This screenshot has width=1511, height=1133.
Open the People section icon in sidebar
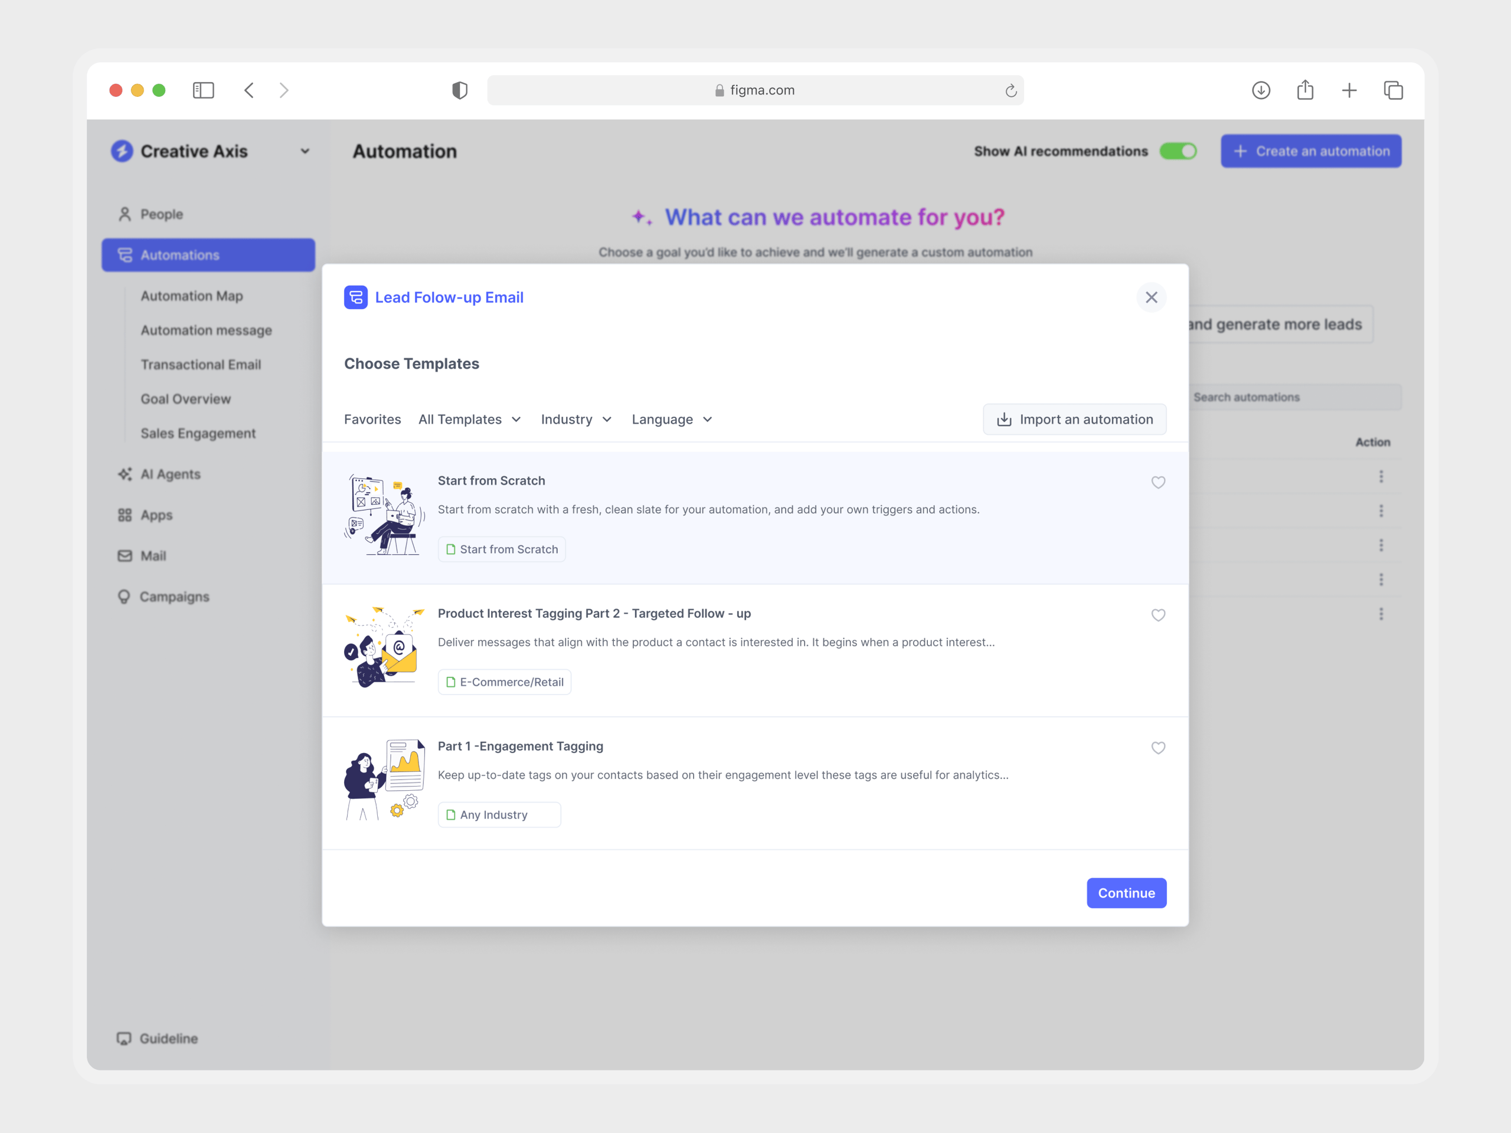tap(125, 214)
